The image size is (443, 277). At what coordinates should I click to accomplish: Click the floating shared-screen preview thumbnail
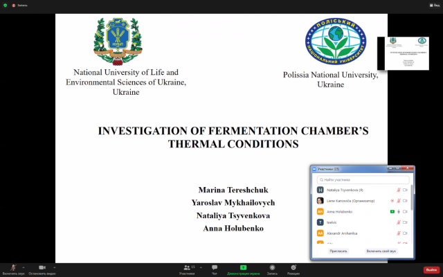tap(403, 53)
